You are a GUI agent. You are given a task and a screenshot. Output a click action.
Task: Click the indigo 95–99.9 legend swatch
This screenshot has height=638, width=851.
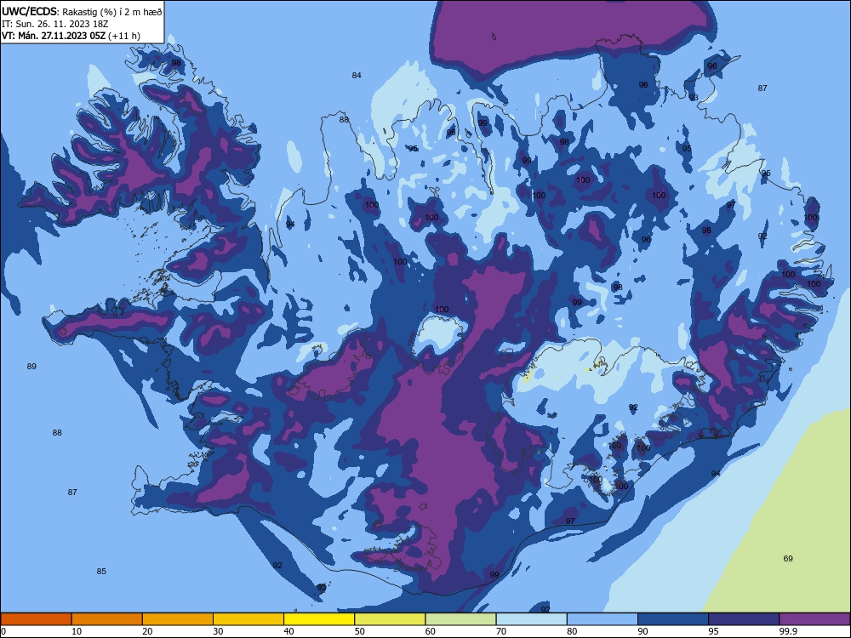click(744, 619)
